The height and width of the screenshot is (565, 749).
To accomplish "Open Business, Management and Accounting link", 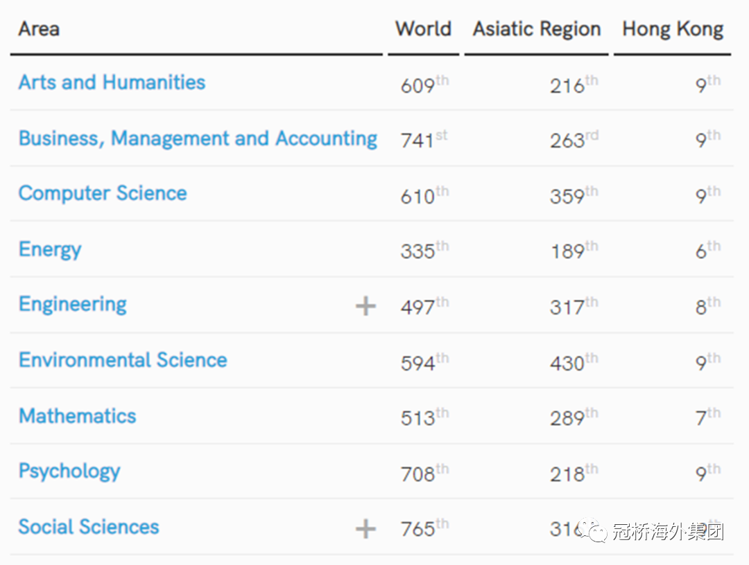I will click(198, 138).
